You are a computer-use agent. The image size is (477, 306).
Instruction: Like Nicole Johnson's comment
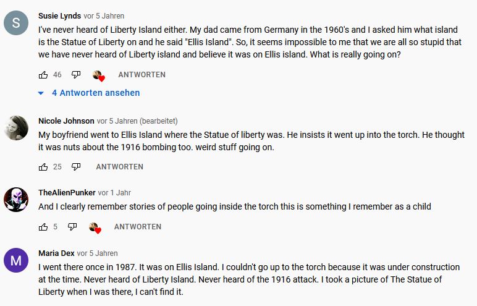[43, 167]
